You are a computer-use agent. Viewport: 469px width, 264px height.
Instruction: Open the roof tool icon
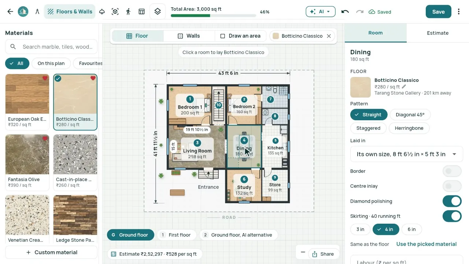point(102,12)
